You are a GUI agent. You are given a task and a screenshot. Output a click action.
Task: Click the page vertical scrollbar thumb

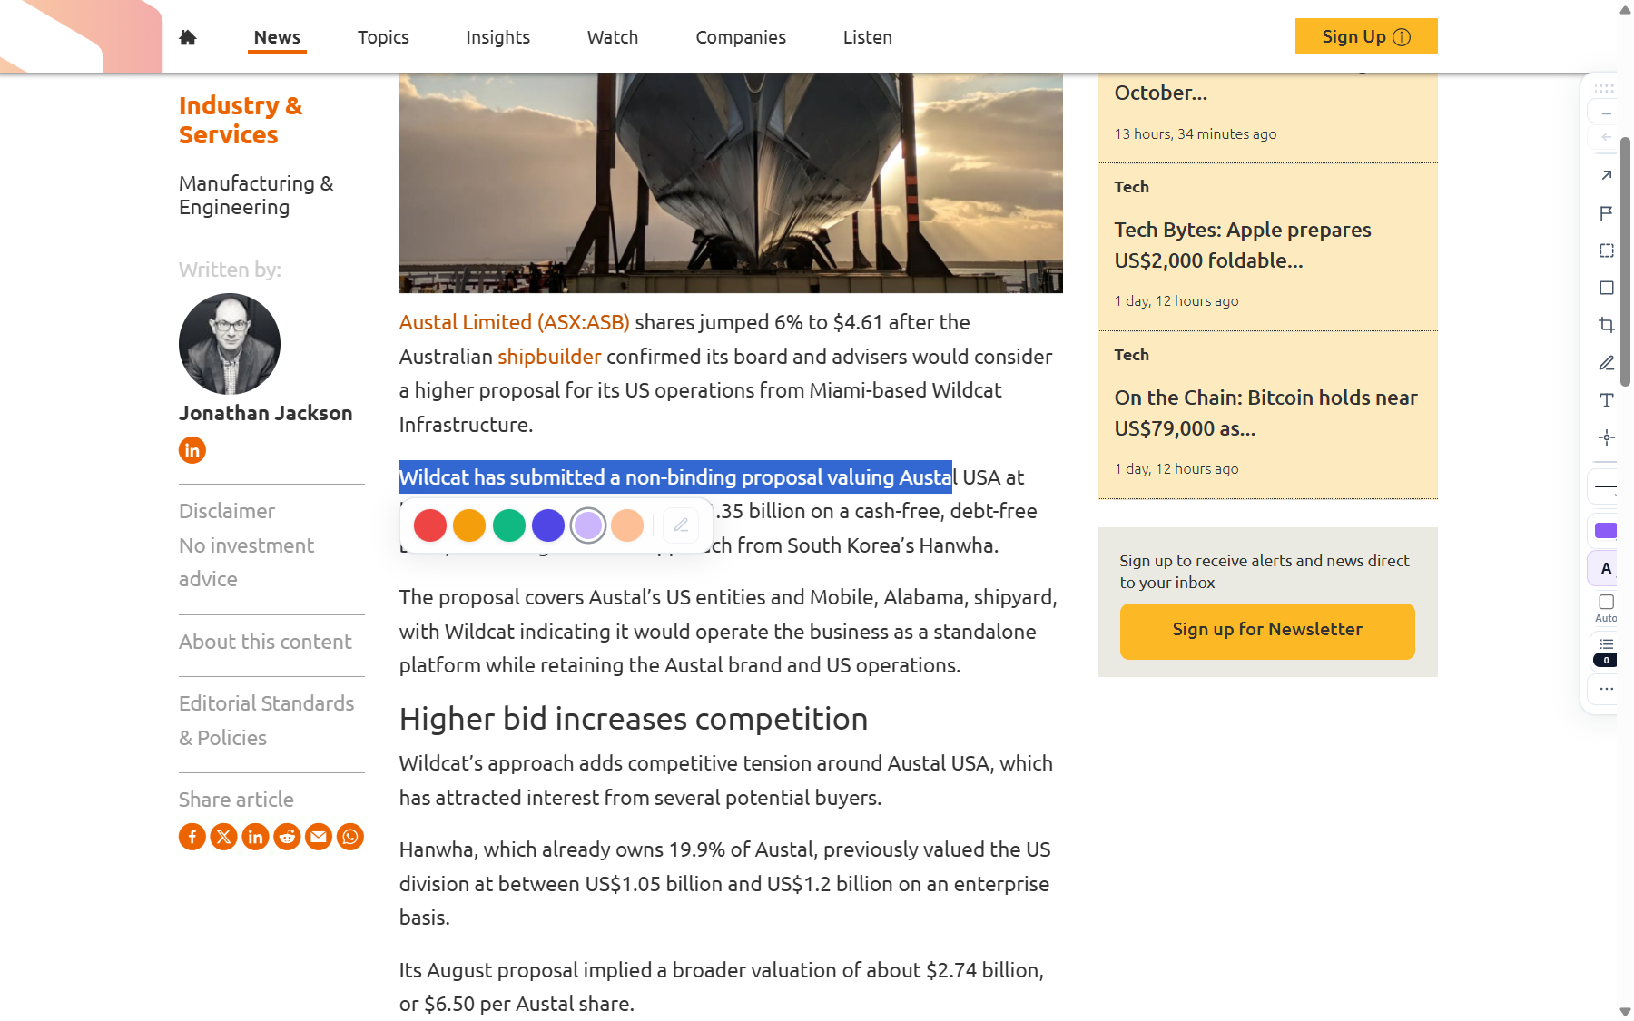click(1625, 261)
